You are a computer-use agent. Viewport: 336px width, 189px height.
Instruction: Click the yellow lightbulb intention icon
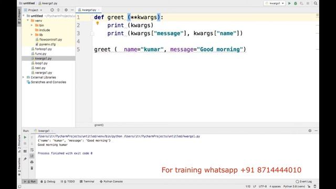(98, 23)
